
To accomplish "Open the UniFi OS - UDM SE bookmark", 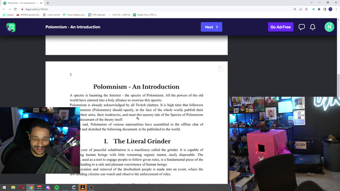I will click(x=119, y=15).
